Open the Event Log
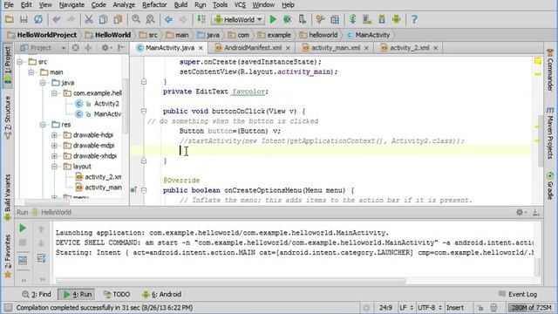This screenshot has height=314, width=558. tap(518, 295)
